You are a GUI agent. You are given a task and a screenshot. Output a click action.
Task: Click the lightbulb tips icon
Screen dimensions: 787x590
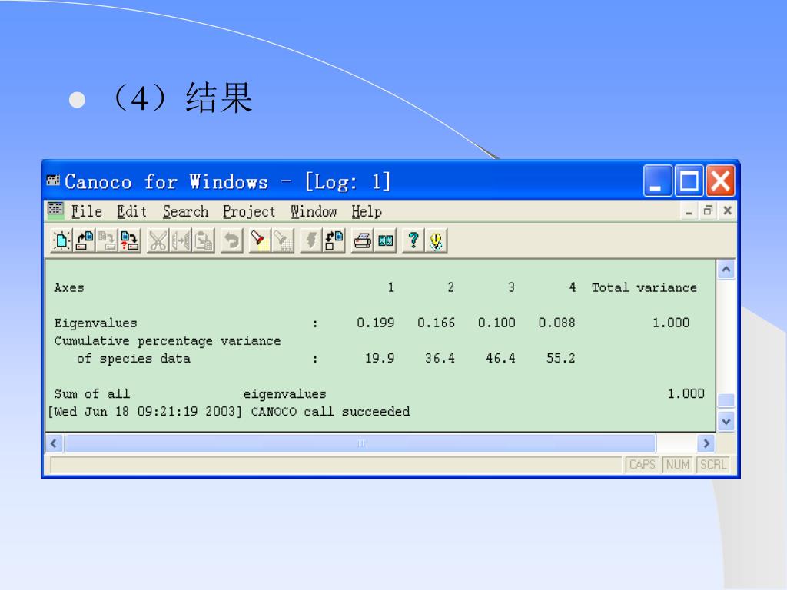point(437,240)
